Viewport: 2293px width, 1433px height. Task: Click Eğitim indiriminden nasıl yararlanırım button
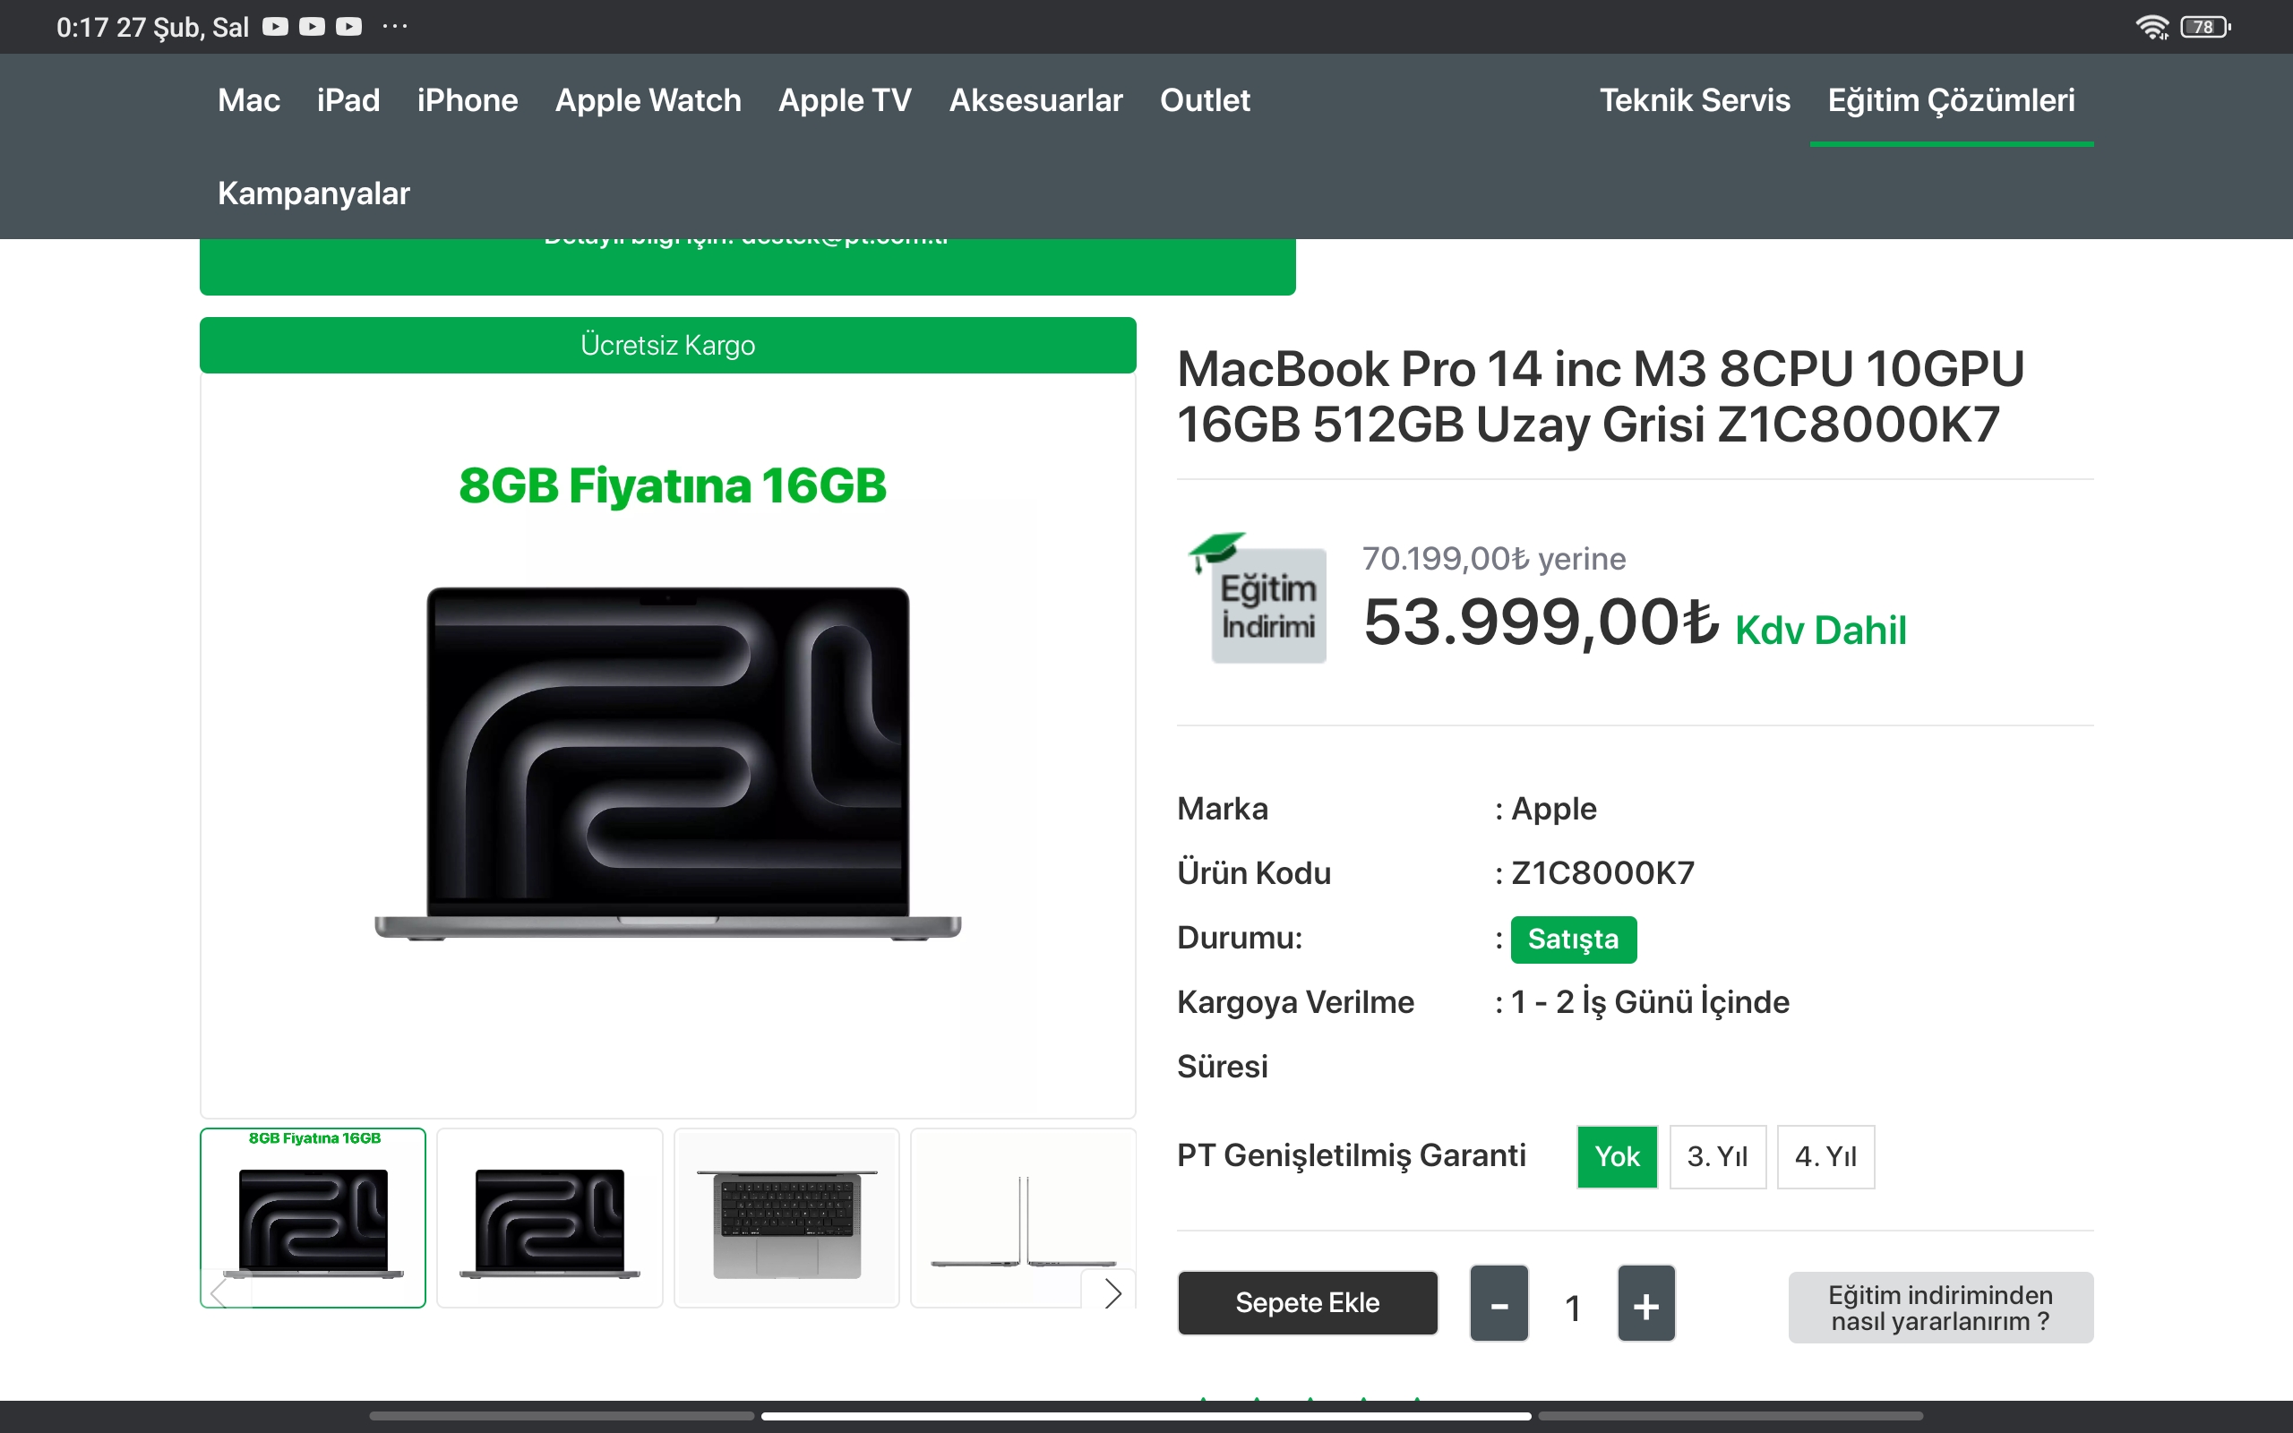(1939, 1308)
